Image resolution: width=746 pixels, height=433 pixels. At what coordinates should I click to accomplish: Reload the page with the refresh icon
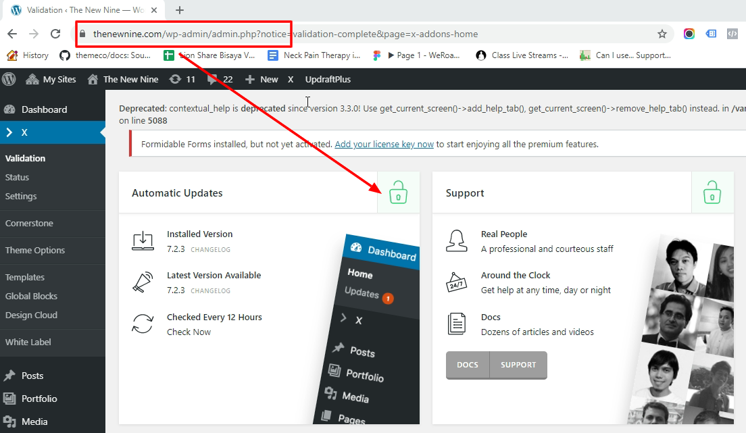tap(55, 34)
